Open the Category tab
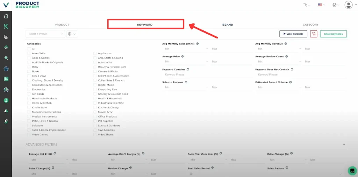 (310, 25)
